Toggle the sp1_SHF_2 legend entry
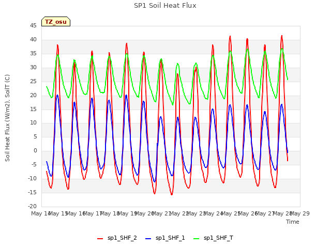The width and height of the screenshot is (331, 248). point(117,238)
